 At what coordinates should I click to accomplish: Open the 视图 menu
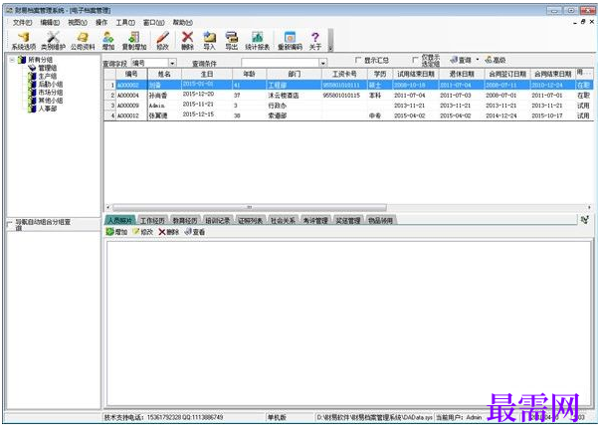(78, 23)
